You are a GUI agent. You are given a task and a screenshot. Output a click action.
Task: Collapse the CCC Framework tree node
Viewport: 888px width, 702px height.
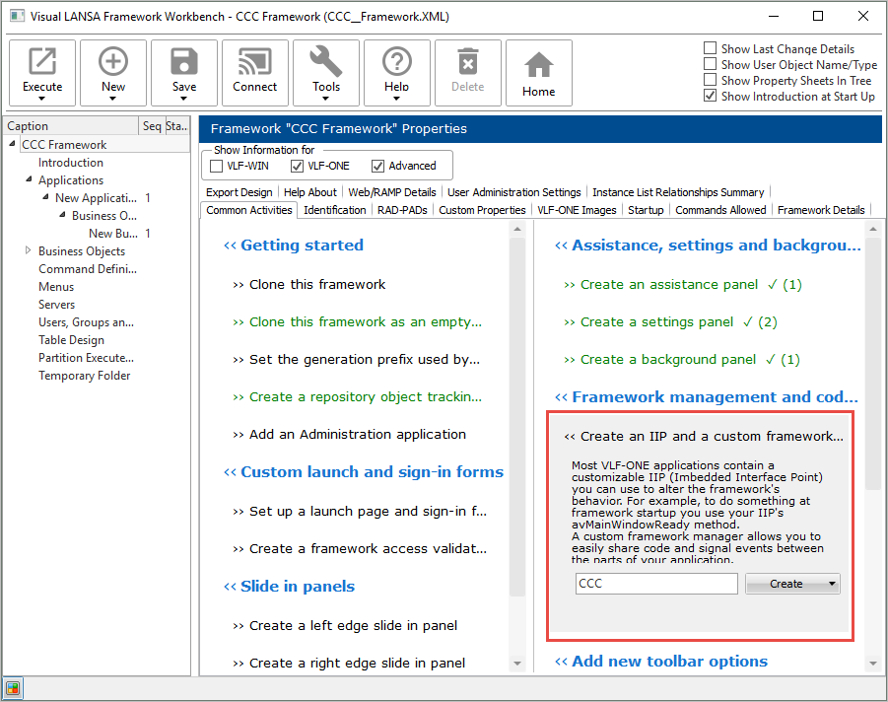(12, 144)
